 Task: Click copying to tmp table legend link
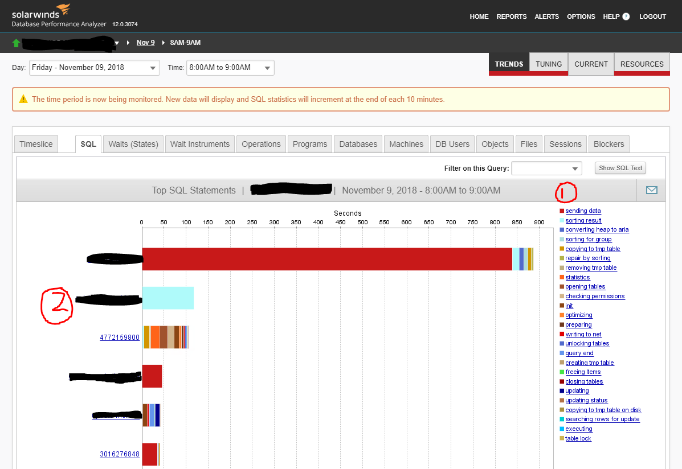pos(593,249)
